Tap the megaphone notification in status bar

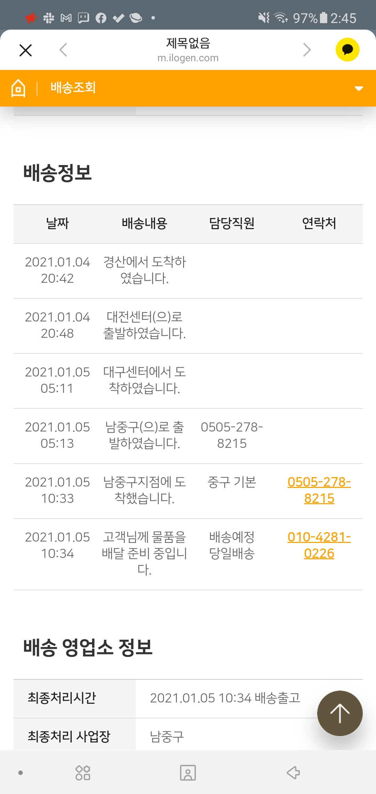click(x=31, y=18)
